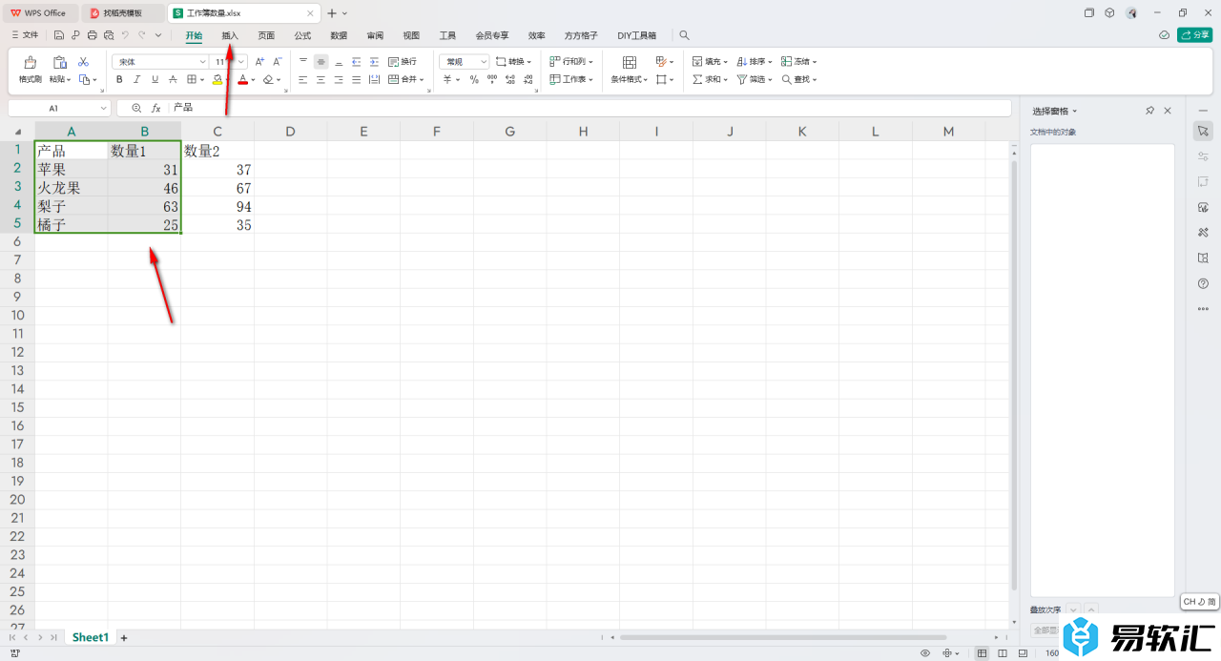The width and height of the screenshot is (1221, 661).
Task: Toggle eye protection mode icon in status bar
Action: coord(925,653)
